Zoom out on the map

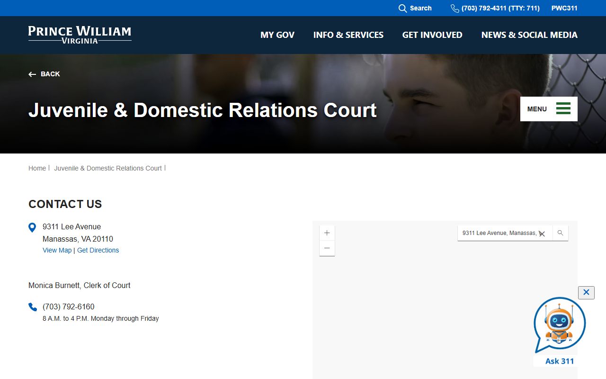pos(327,248)
